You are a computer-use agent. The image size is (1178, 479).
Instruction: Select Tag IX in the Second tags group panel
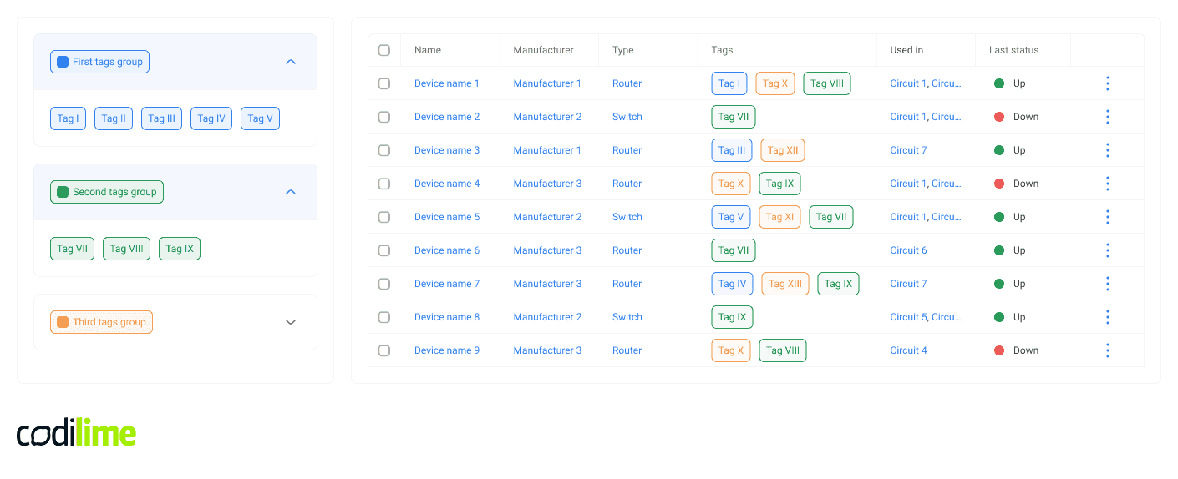tap(180, 249)
